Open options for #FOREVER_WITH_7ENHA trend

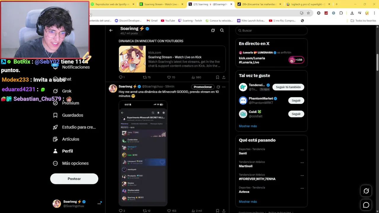click(302, 175)
